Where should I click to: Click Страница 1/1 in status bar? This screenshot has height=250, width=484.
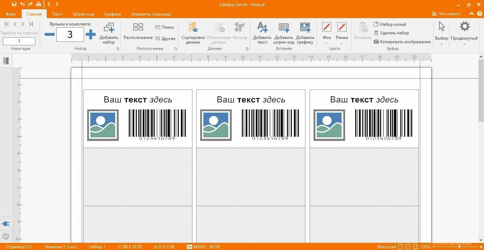(x=19, y=246)
